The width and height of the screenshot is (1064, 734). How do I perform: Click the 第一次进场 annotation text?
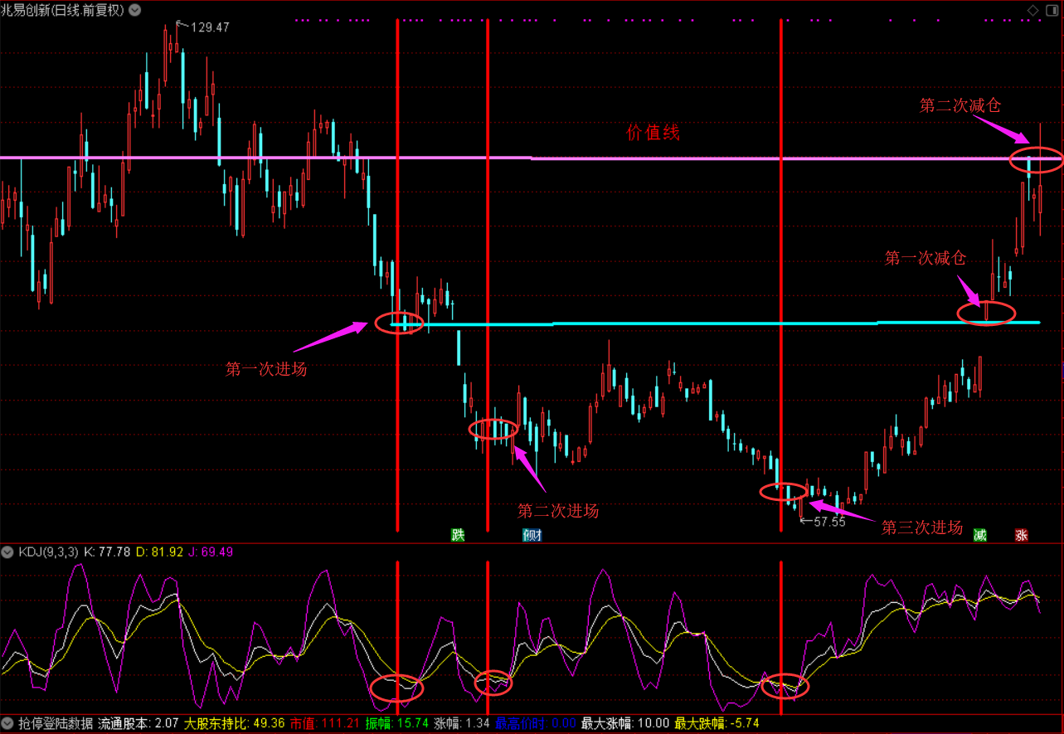[x=266, y=369]
